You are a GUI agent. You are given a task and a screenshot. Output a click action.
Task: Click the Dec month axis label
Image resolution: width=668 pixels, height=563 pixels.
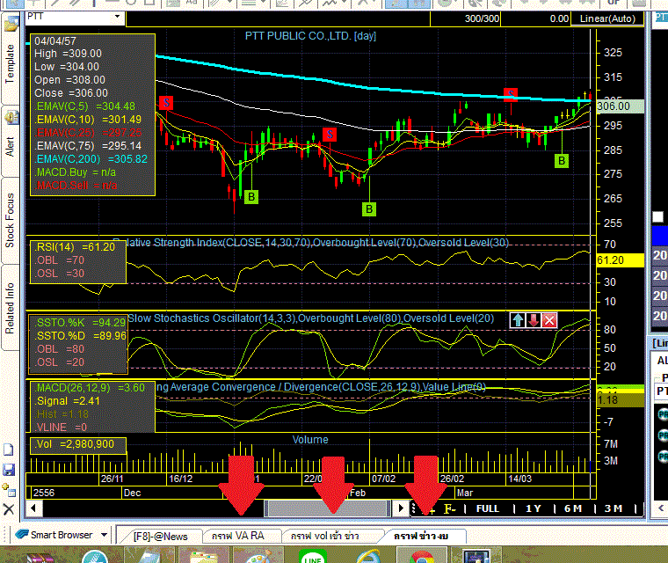point(132,493)
